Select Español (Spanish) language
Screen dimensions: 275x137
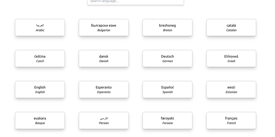[167, 89]
